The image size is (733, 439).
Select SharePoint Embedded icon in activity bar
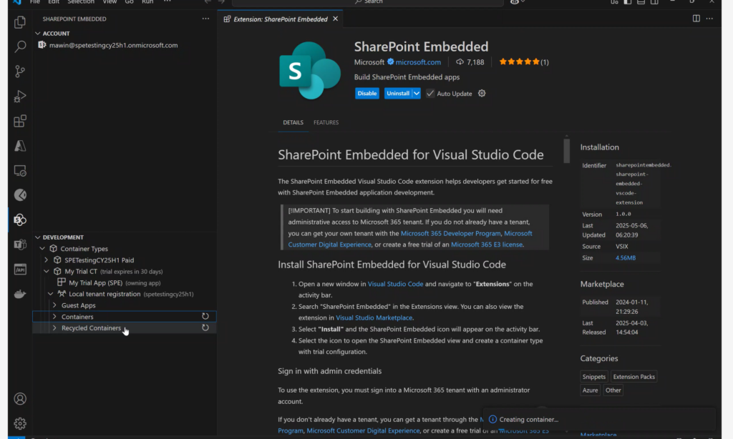[19, 220]
